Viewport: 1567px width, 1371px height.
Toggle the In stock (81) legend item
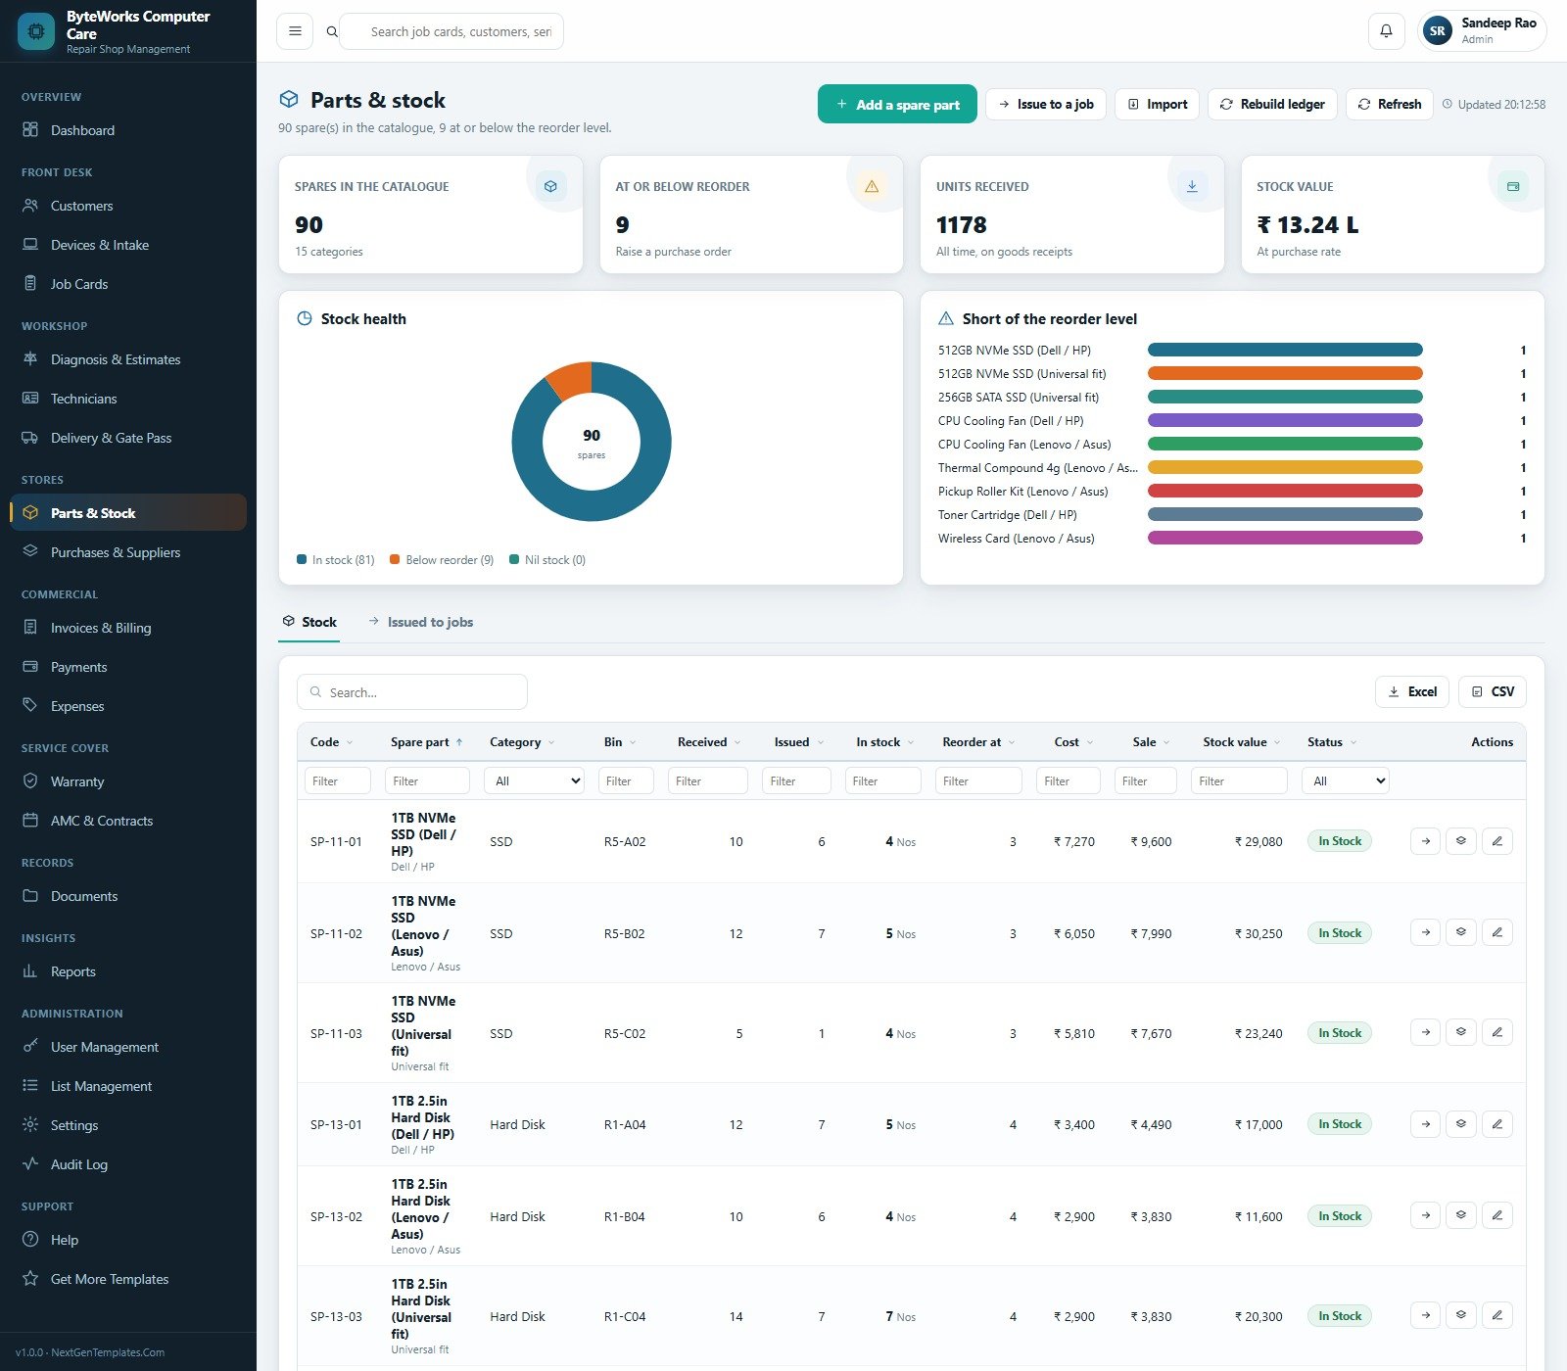[x=336, y=560]
